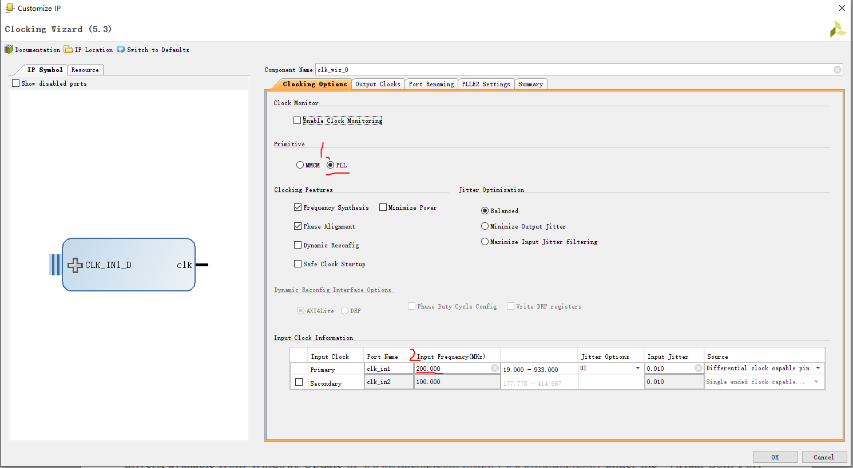Click Switch to Defaults text

click(158, 50)
